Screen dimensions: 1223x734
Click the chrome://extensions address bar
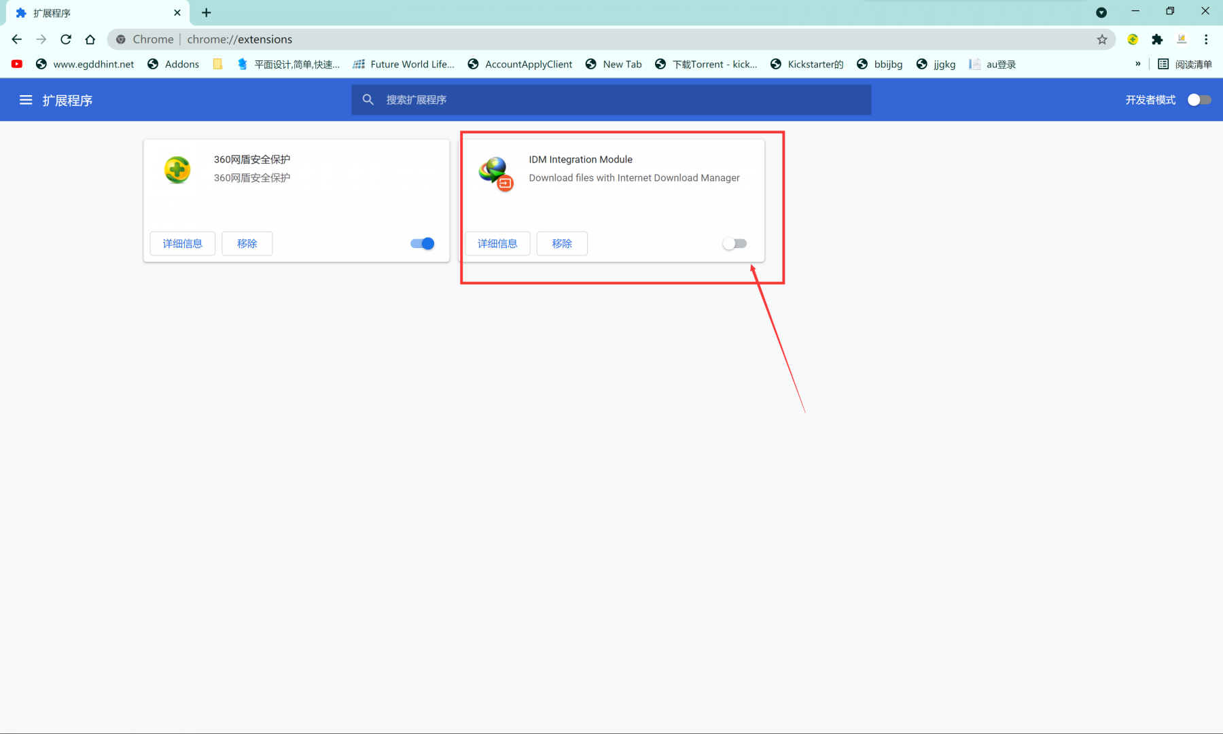[611, 39]
